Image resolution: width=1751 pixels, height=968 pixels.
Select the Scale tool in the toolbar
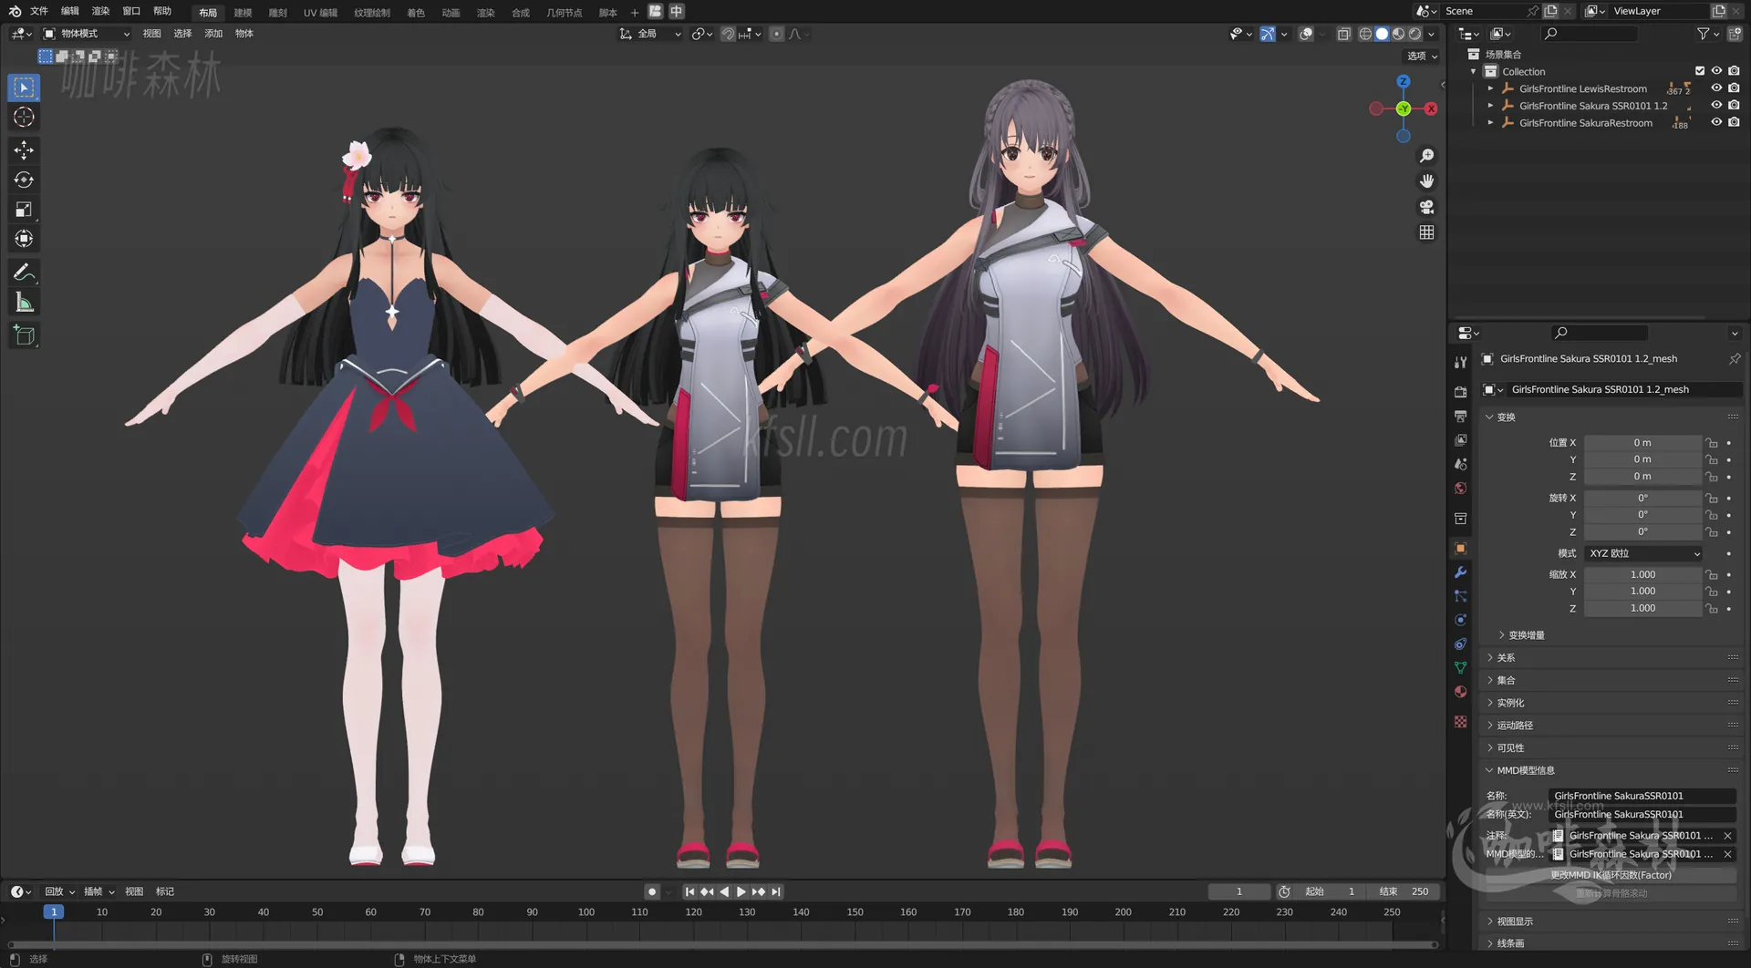tap(24, 209)
